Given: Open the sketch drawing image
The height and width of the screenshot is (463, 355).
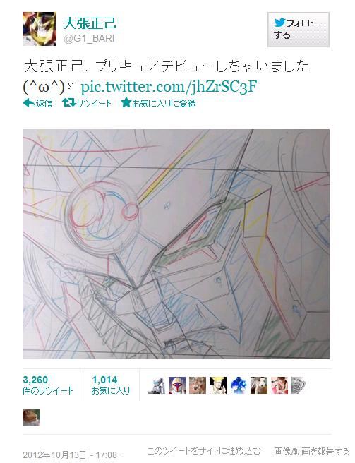Looking at the screenshot, I should tap(176, 244).
